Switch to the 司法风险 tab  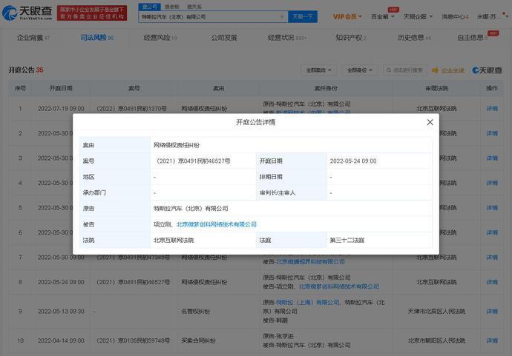pyautogui.click(x=97, y=38)
